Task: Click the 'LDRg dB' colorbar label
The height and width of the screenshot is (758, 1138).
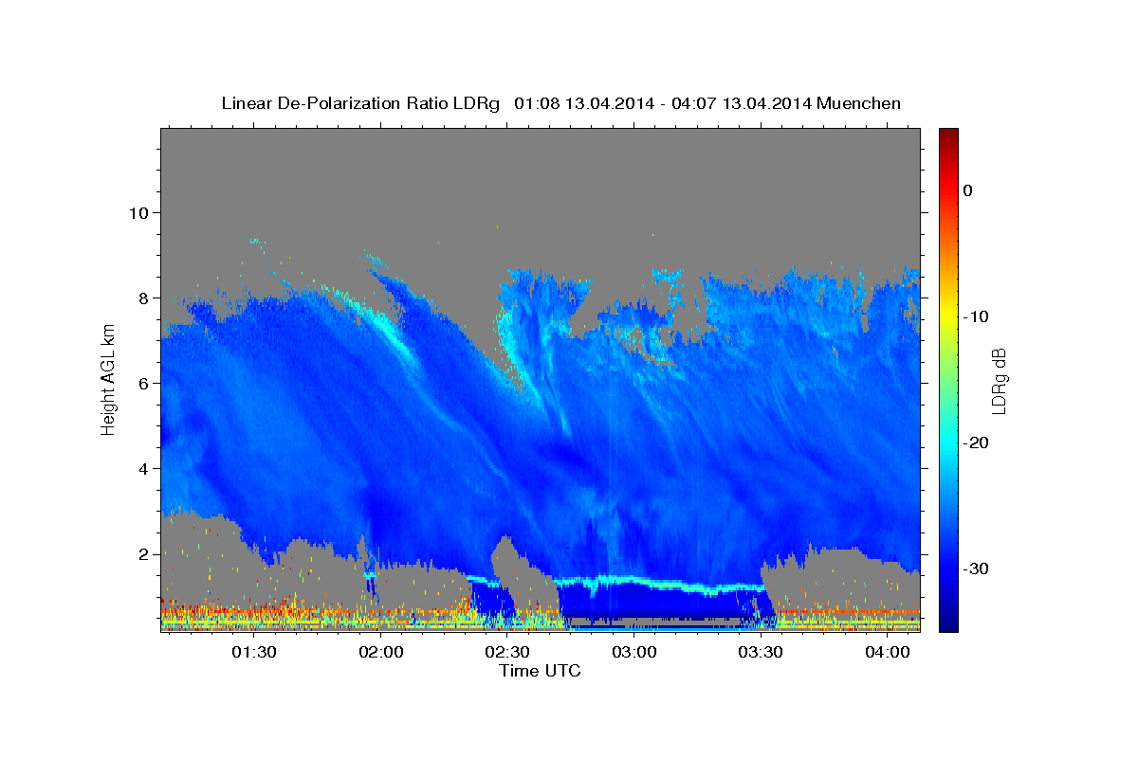Action: click(x=998, y=381)
